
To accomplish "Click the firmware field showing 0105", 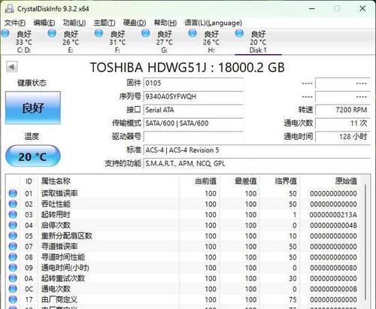I will (x=193, y=83).
